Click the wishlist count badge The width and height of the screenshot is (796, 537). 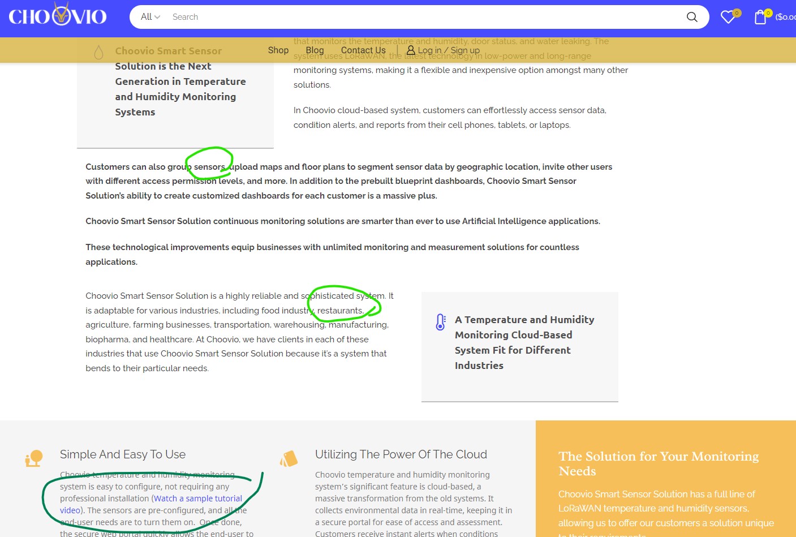(x=737, y=12)
